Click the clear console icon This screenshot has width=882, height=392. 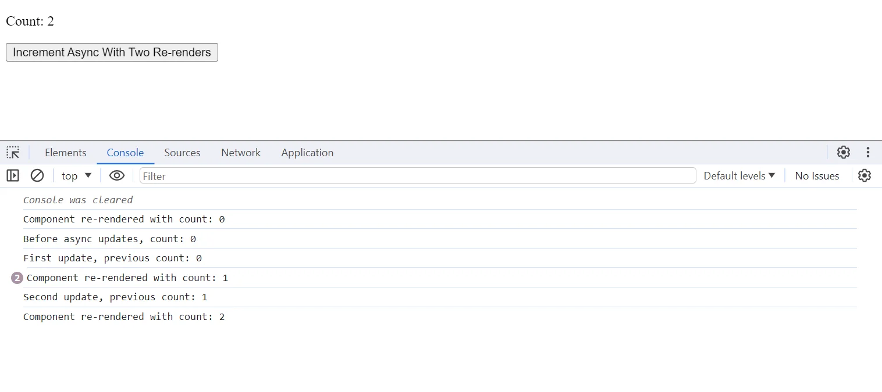click(37, 175)
